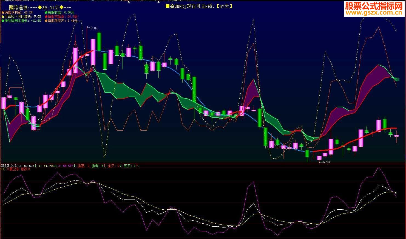Click the yellow diamond left of 38.91亿
This screenshot has width=406, height=239.
(x=39, y=7)
